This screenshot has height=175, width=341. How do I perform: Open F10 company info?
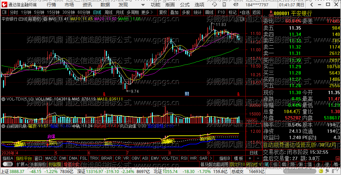221,12
